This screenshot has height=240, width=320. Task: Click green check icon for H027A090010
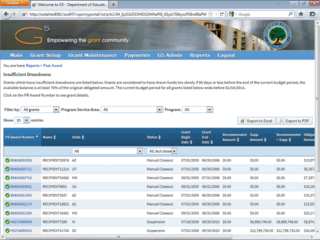7,231
